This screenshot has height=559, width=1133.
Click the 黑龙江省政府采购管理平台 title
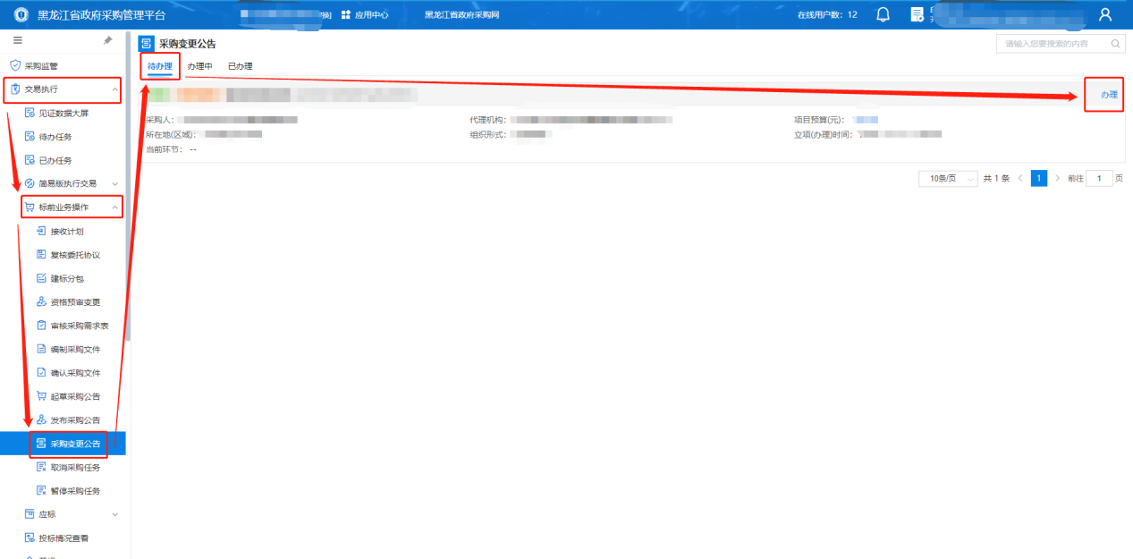pyautogui.click(x=101, y=14)
